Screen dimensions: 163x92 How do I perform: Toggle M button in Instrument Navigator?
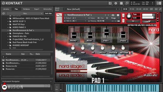(x=49, y=86)
